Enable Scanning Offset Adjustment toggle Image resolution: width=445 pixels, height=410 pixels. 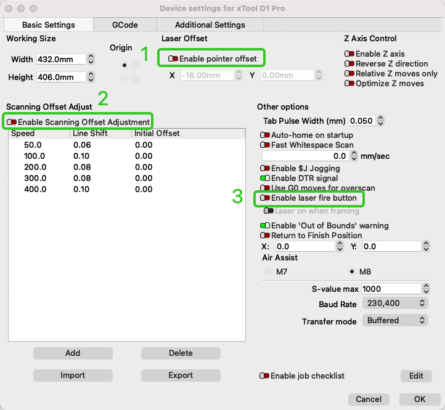[x=12, y=122]
